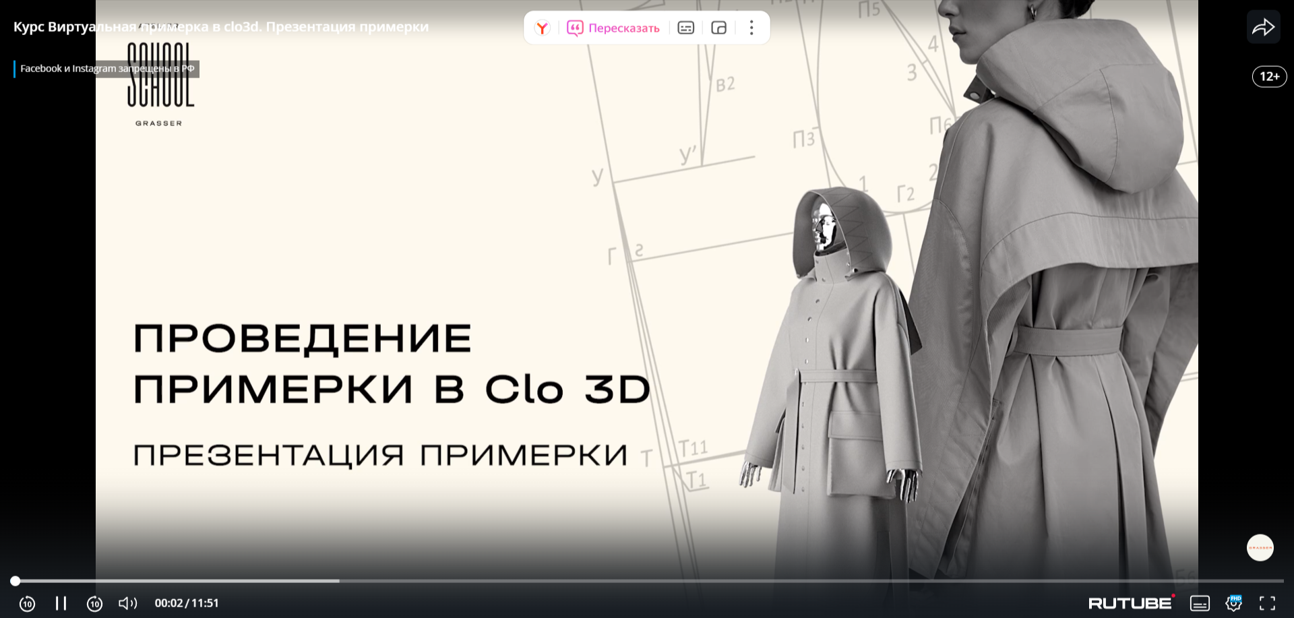Click the playback time display 00:02 / 11:51

[x=187, y=603]
